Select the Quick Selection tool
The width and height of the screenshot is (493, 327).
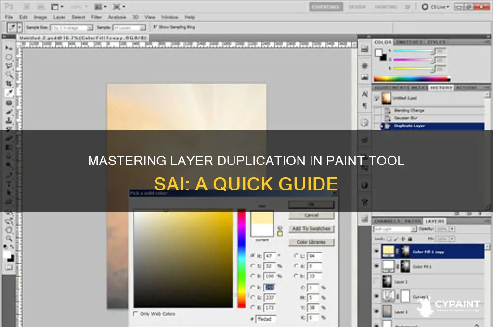point(9,75)
